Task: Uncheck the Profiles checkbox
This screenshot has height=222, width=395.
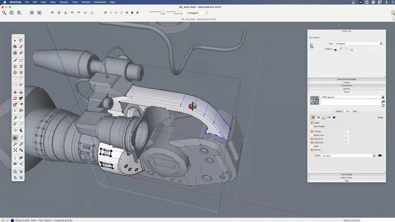Action: point(312,131)
